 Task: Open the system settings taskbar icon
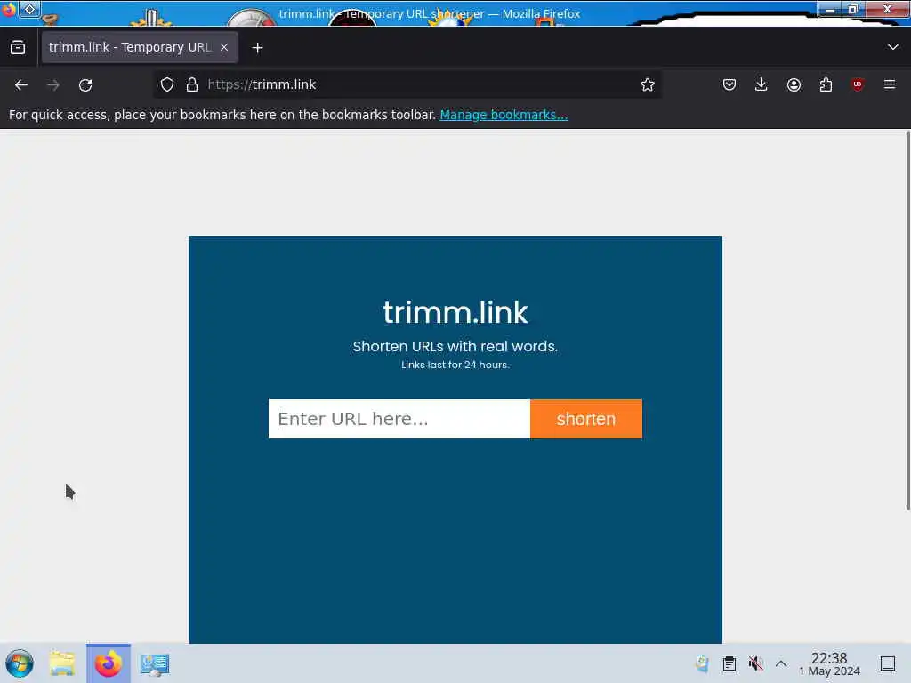(155, 663)
